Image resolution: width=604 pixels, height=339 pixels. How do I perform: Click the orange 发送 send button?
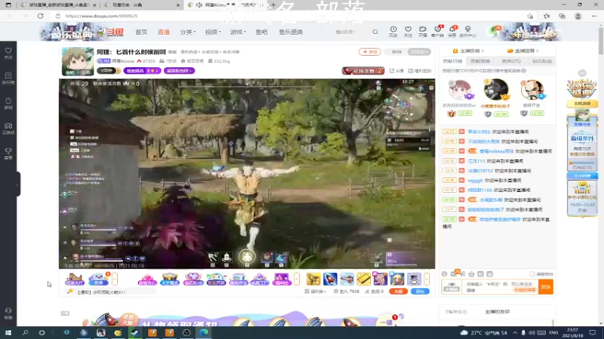(x=545, y=287)
